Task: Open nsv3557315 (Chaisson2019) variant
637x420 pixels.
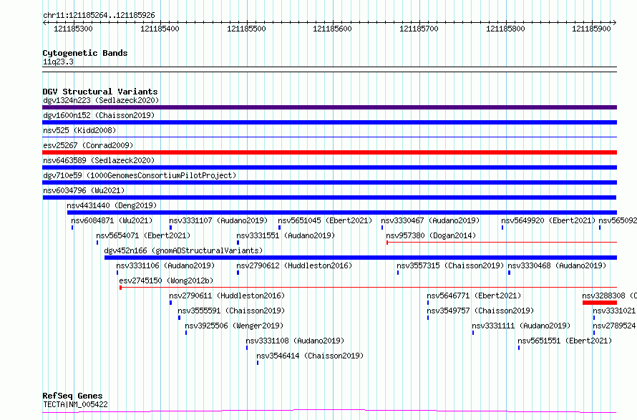Action: coord(450,265)
